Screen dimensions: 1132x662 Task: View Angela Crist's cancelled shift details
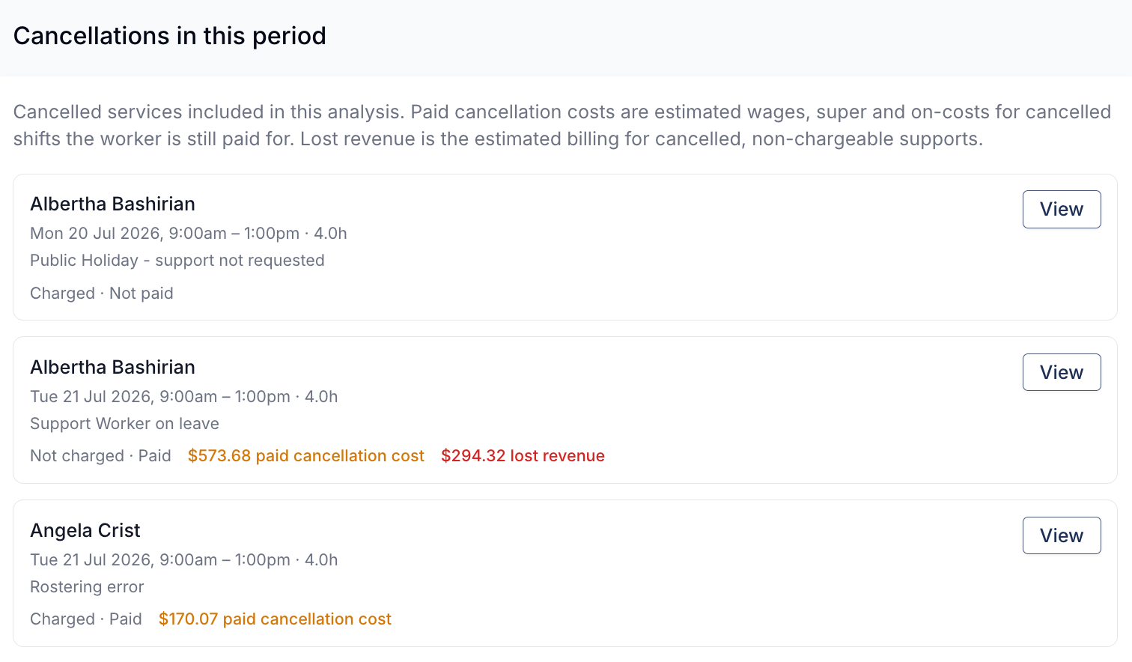click(1062, 535)
